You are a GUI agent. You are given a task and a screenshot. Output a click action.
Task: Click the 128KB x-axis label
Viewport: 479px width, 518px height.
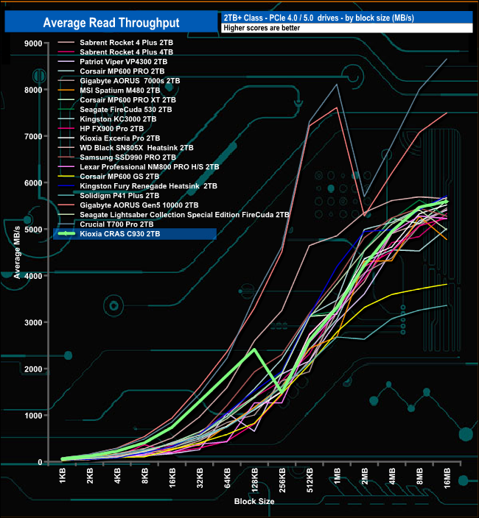(x=255, y=480)
